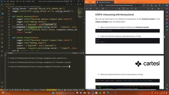Open a new tab in Edge
The width and height of the screenshot is (169, 95).
tap(152, 2)
